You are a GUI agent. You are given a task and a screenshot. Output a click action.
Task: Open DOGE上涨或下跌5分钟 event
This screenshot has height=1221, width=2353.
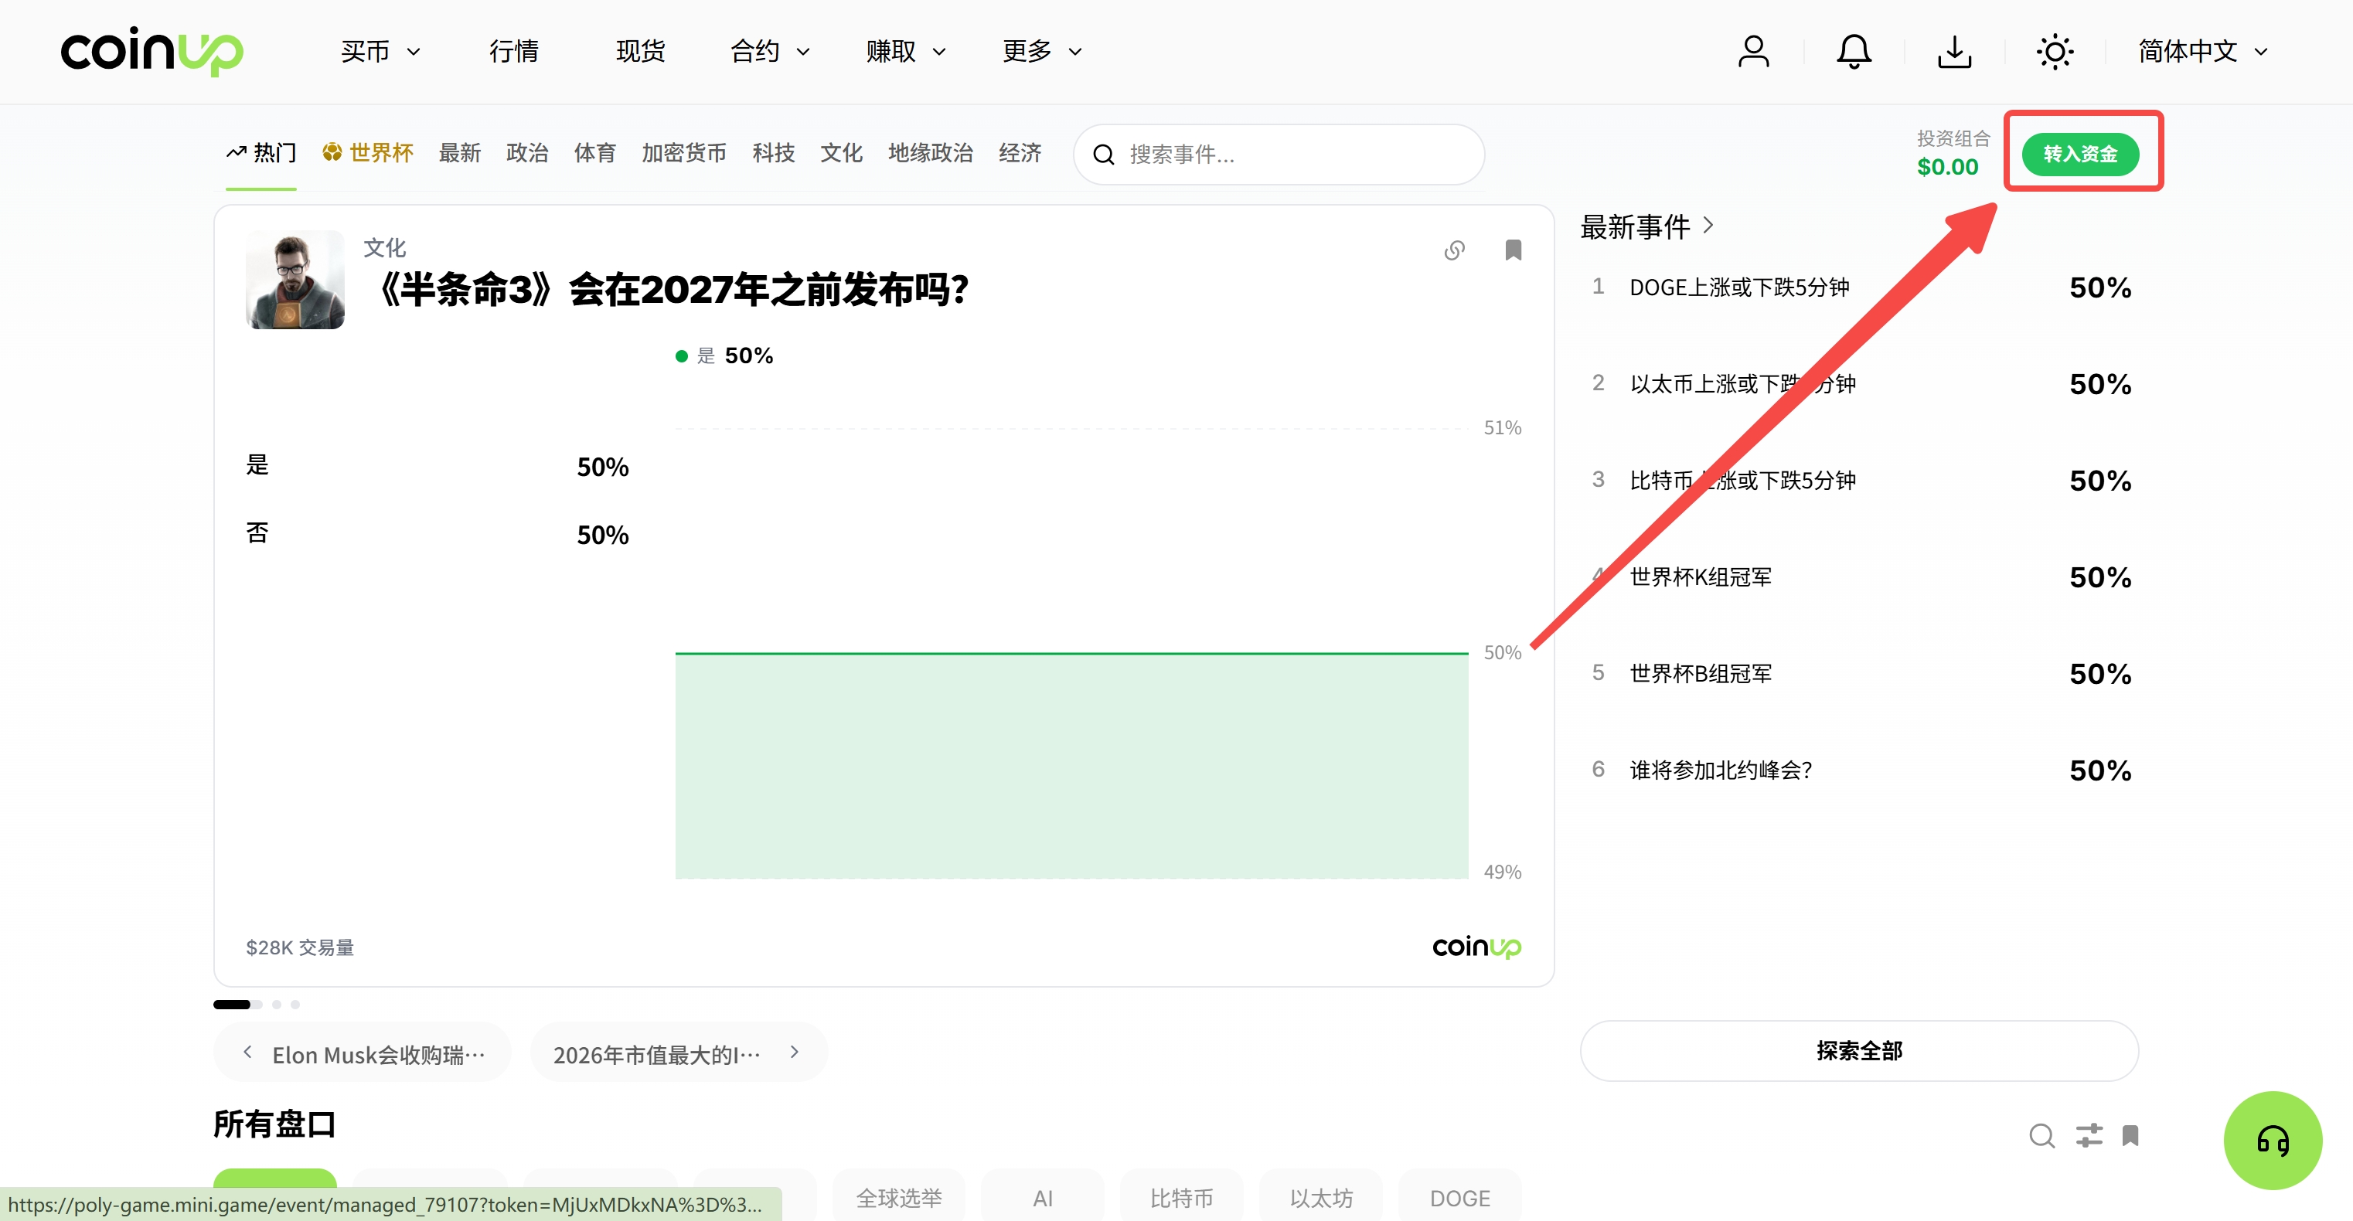[1860, 287]
